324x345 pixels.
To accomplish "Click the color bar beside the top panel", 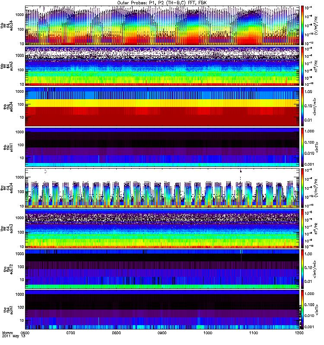I will tap(302, 25).
